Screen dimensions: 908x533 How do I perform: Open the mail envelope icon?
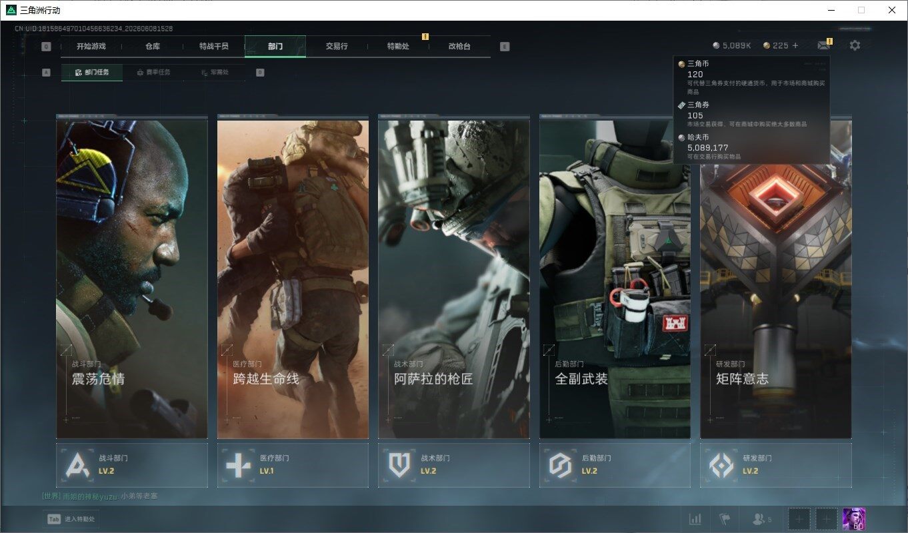coord(824,45)
